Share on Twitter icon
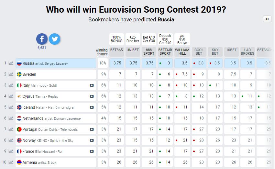The width and height of the screenshot is (275, 169). 55,39
